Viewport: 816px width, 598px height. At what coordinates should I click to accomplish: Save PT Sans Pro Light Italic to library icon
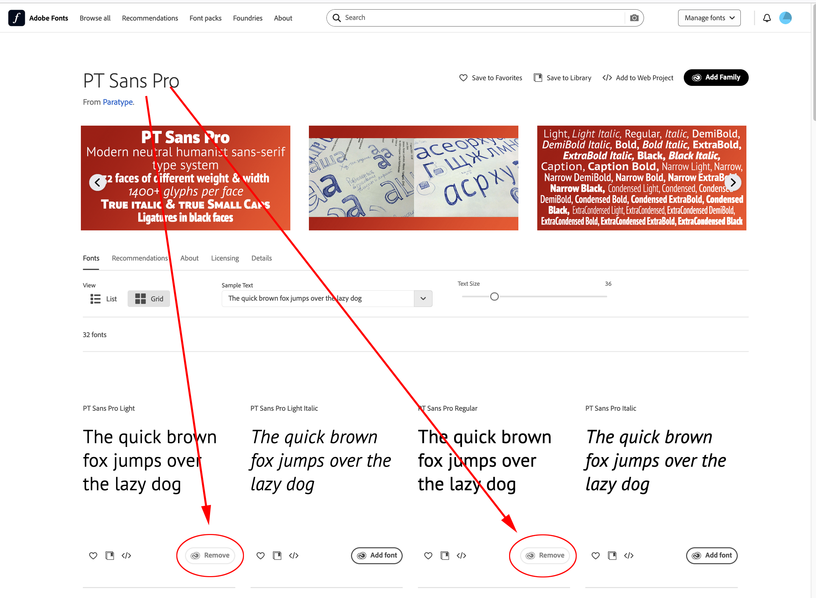(x=277, y=555)
